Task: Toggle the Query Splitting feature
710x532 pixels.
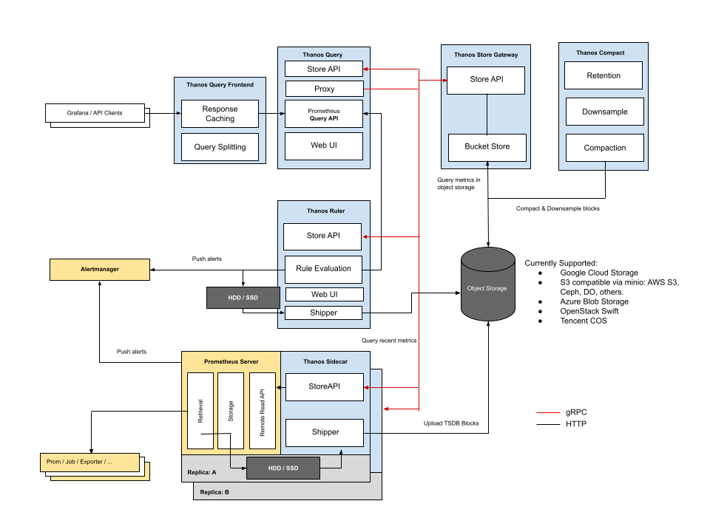Action: pos(220,146)
